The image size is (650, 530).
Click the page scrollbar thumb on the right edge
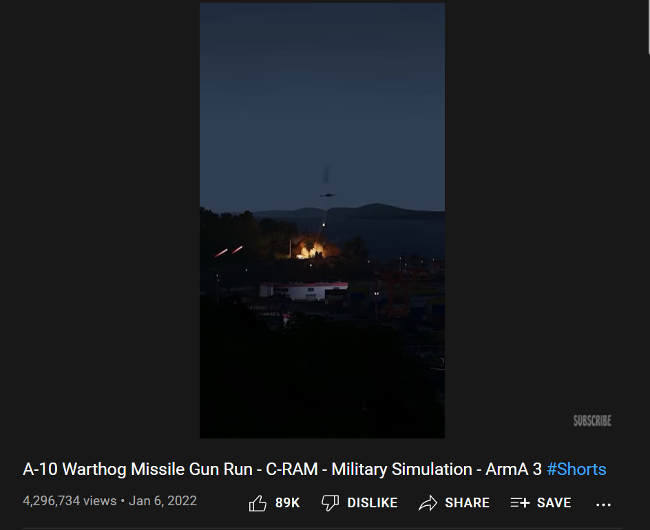pyautogui.click(x=649, y=27)
